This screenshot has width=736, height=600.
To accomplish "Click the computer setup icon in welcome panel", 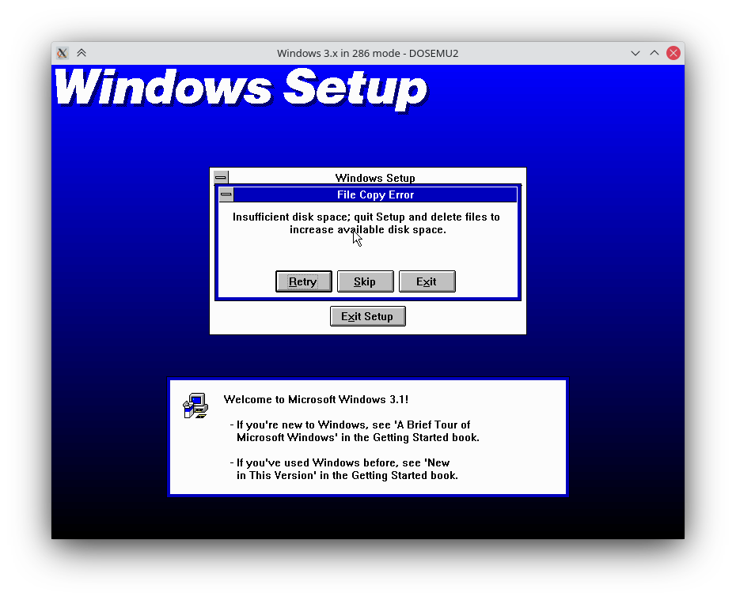I will point(195,406).
